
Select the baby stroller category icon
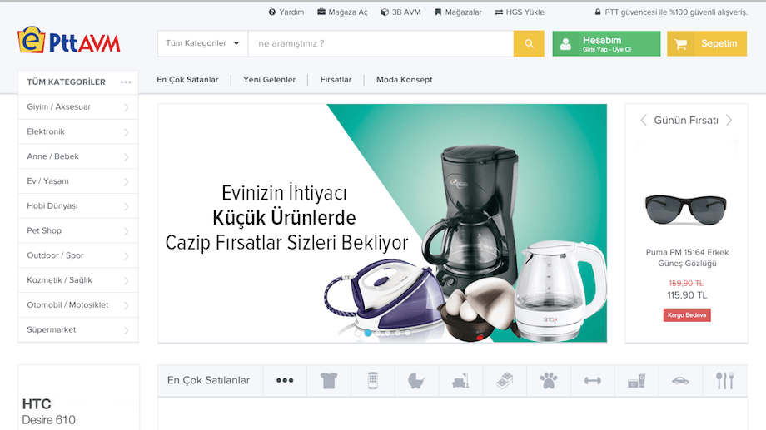click(417, 380)
